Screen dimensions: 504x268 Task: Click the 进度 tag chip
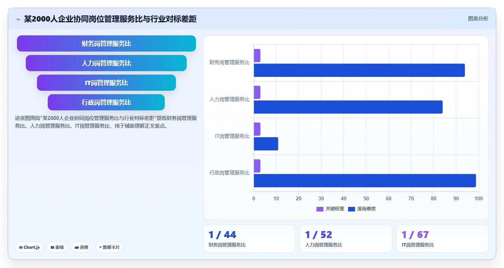(x=81, y=247)
